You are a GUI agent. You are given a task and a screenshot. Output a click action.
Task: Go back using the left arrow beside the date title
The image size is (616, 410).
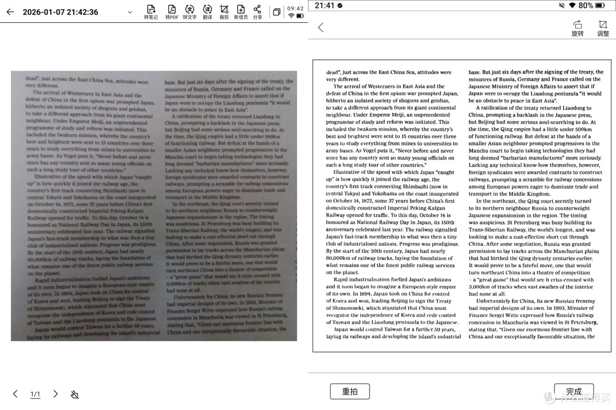point(10,12)
